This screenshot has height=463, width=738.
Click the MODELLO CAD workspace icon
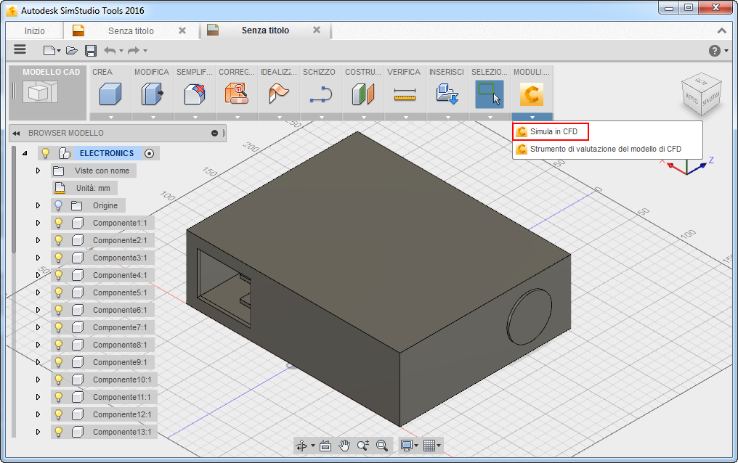point(41,91)
